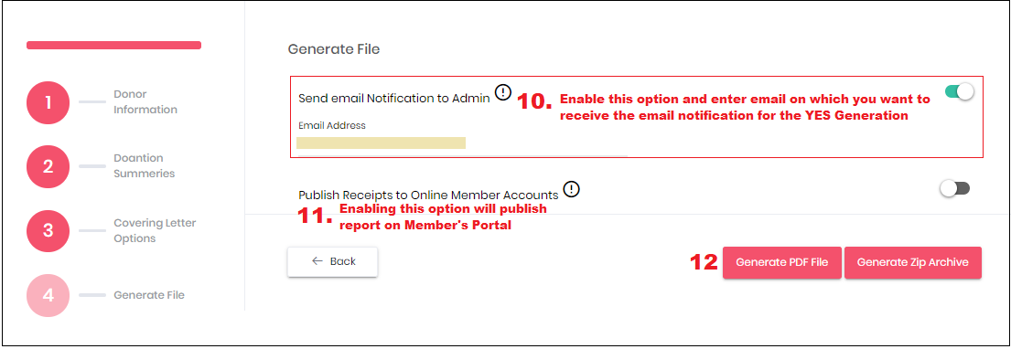Viewport: 1011px width, 349px height.
Task: Select step 3 circle icon
Action: 48,230
